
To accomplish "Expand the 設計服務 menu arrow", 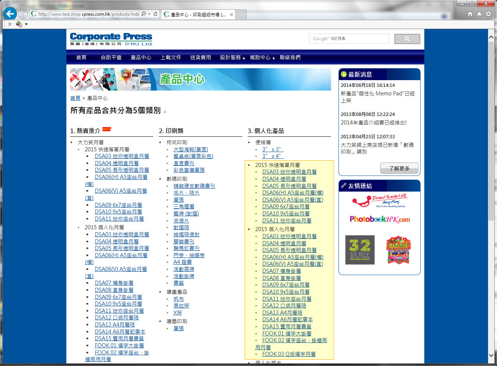I will (244, 58).
